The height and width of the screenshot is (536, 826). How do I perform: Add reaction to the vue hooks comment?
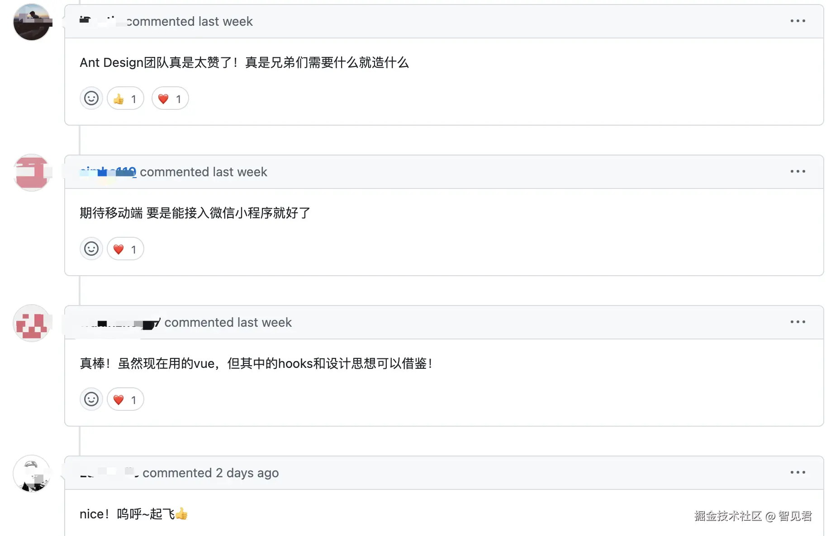[x=91, y=400]
